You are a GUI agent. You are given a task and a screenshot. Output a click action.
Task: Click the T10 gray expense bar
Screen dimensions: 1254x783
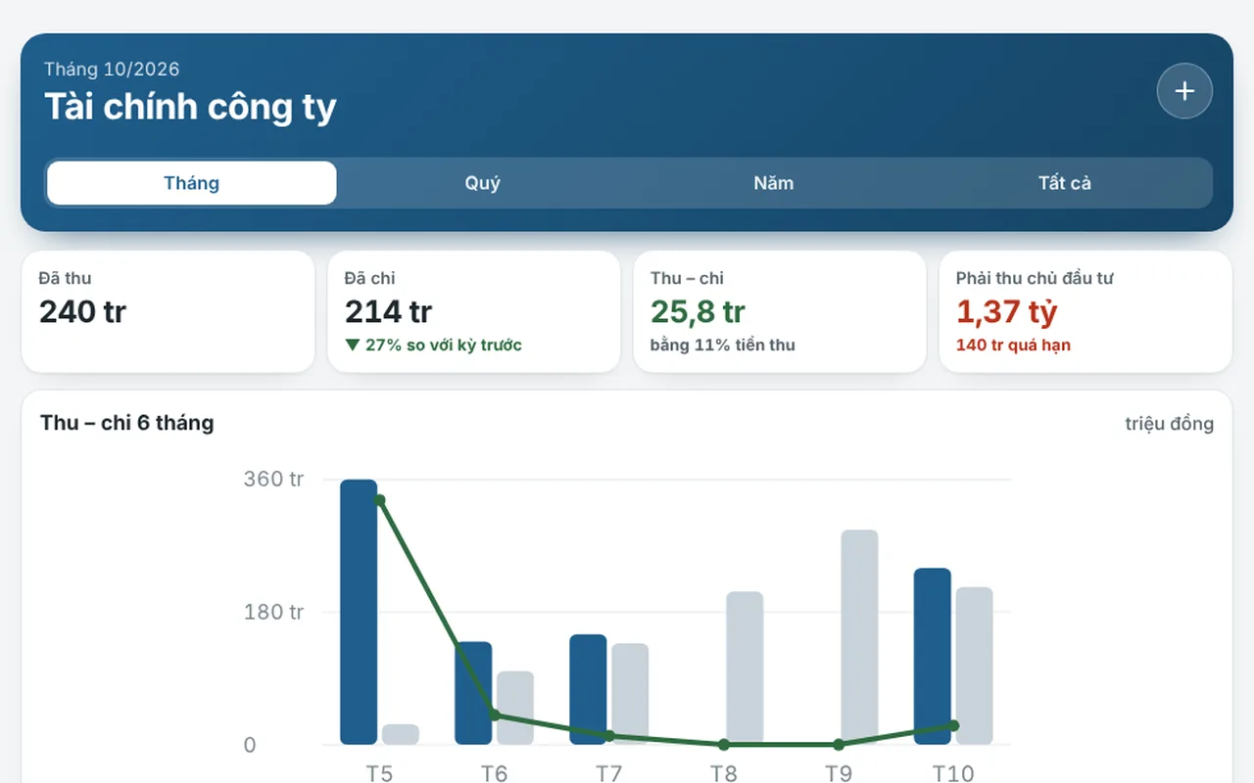pos(975,666)
